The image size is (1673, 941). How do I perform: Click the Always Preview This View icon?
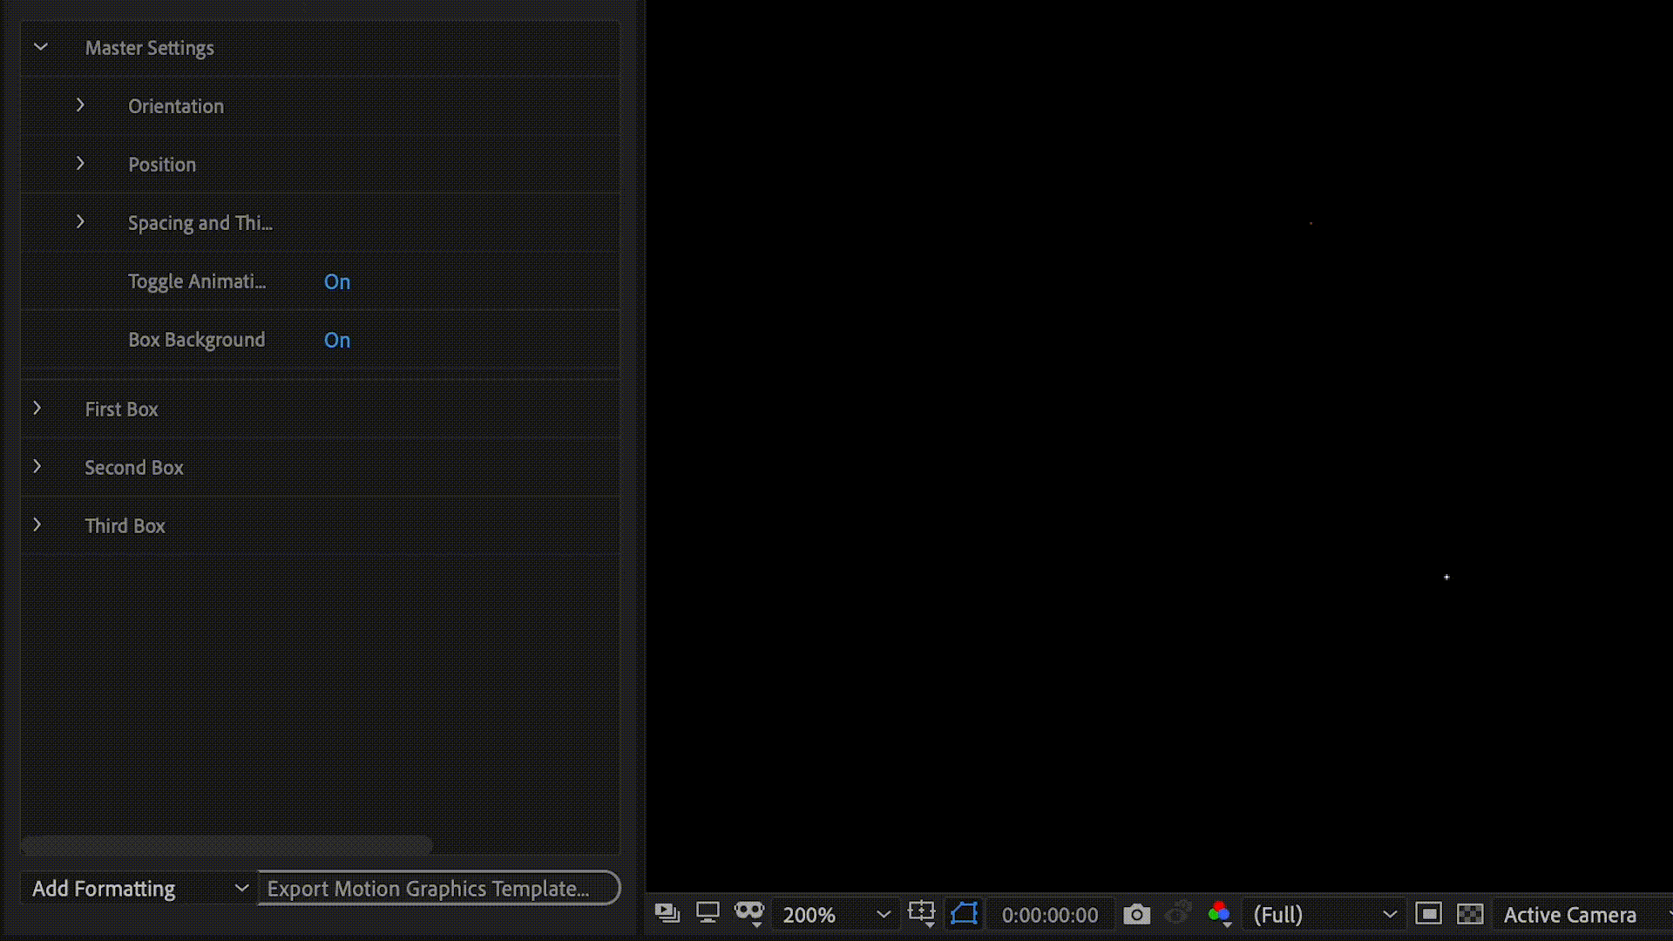coord(667,913)
